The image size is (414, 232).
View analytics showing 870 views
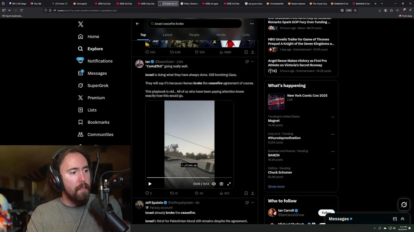click(x=224, y=193)
